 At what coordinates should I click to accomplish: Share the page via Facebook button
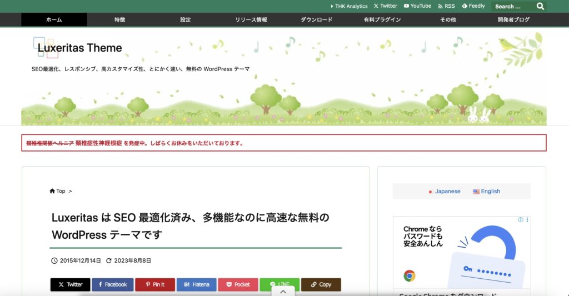click(113, 284)
